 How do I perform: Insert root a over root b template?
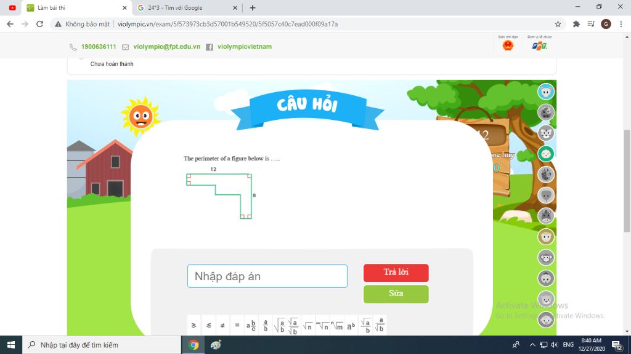click(x=293, y=325)
